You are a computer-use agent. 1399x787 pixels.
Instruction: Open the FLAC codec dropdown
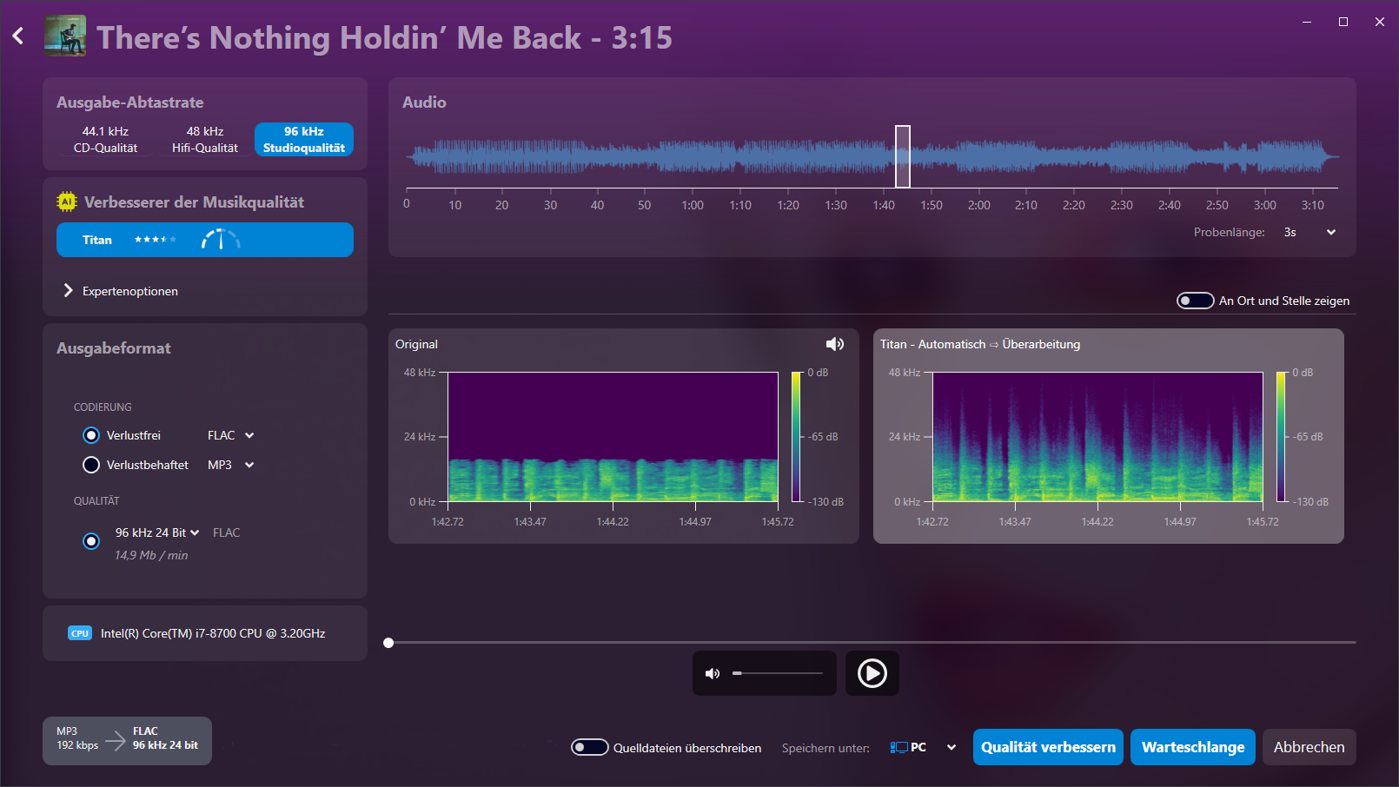(x=231, y=435)
